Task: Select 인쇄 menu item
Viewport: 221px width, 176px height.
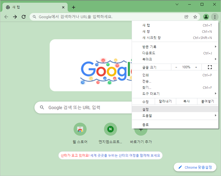Action: pyautogui.click(x=175, y=75)
